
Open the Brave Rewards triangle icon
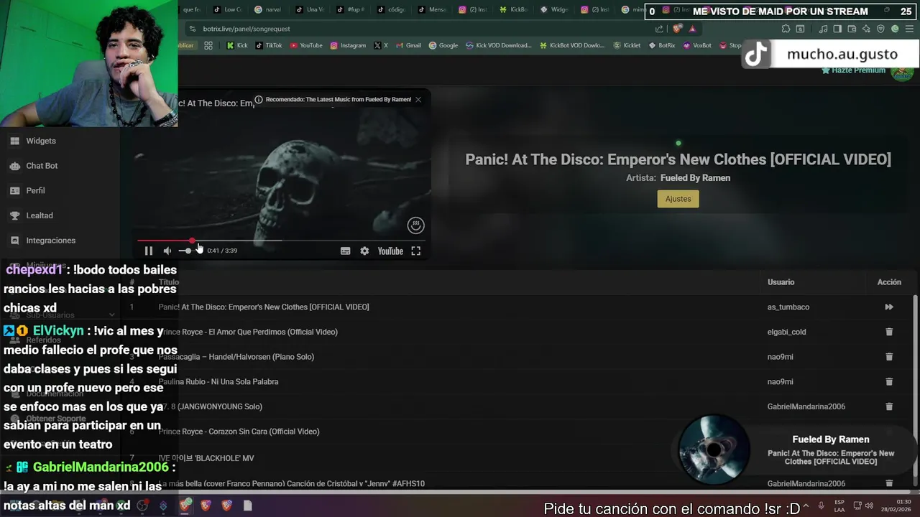click(x=692, y=29)
